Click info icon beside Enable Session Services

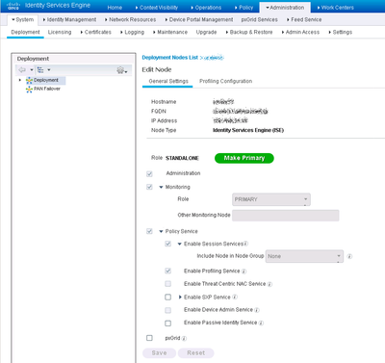point(246,244)
